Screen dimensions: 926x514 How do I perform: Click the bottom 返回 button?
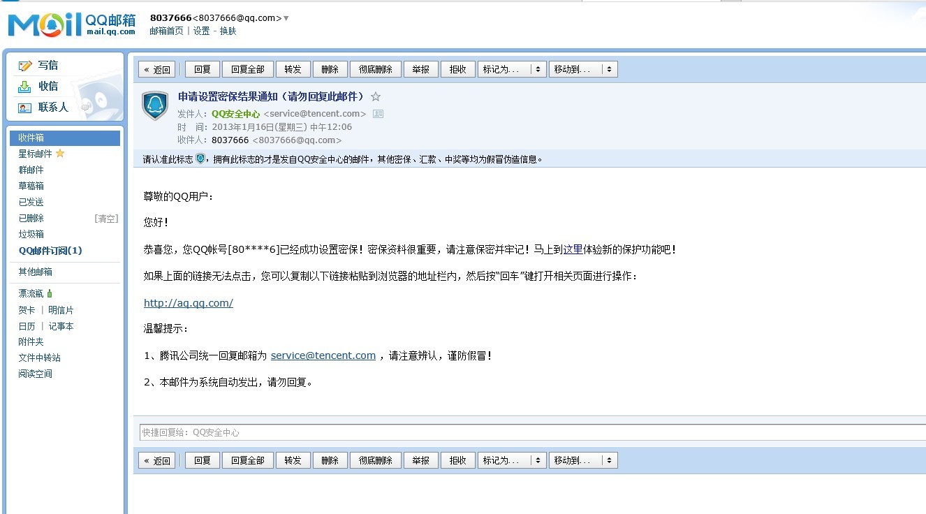point(157,460)
